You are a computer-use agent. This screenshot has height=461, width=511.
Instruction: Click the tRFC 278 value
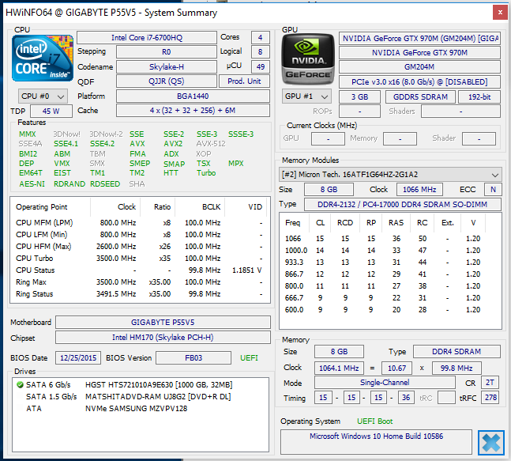(x=490, y=398)
